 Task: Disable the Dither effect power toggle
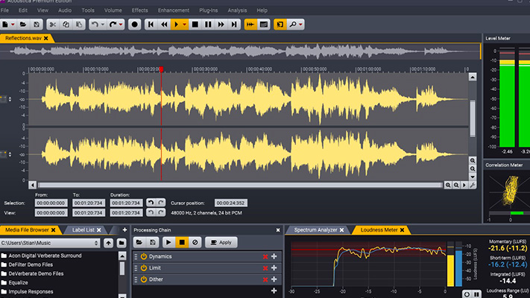click(143, 279)
